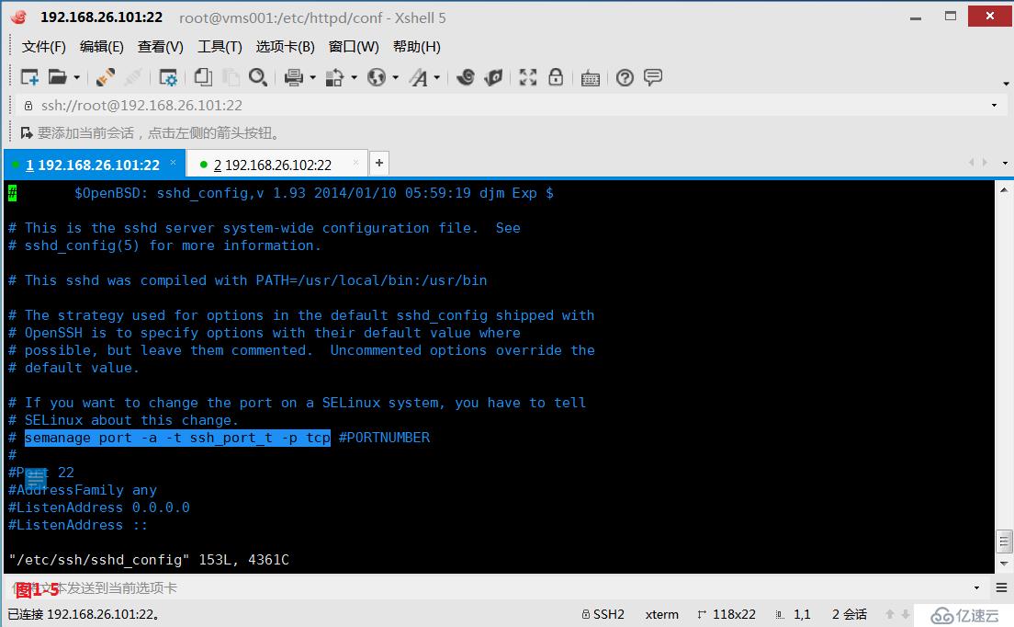Click the 1,1 cursor position indicator
The height and width of the screenshot is (627, 1014).
[794, 614]
